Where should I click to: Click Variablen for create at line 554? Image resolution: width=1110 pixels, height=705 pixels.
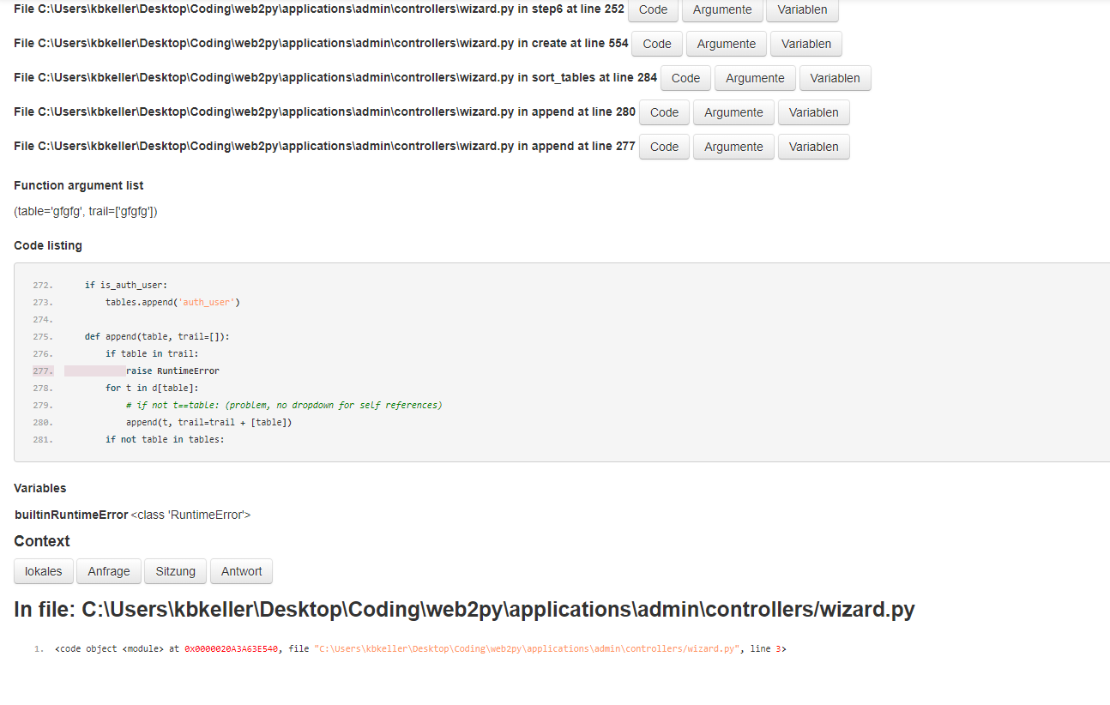pyautogui.click(x=805, y=44)
